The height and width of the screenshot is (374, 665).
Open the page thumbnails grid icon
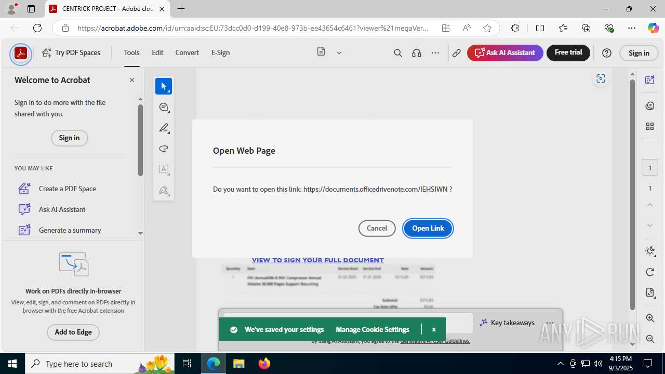point(649,126)
